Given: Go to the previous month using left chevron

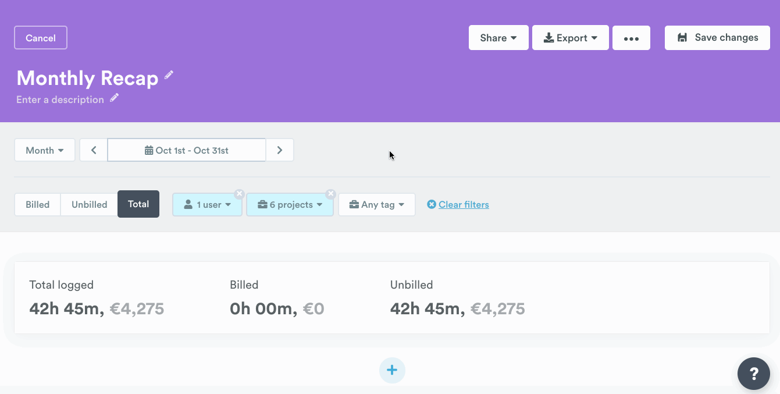Looking at the screenshot, I should click(94, 150).
